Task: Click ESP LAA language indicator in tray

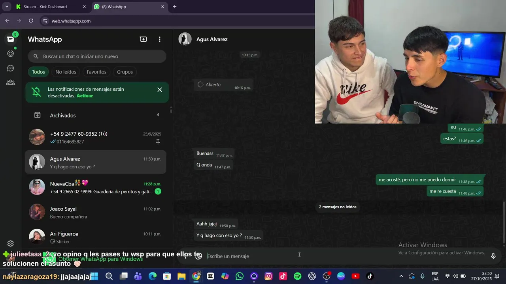Action: [435, 276]
